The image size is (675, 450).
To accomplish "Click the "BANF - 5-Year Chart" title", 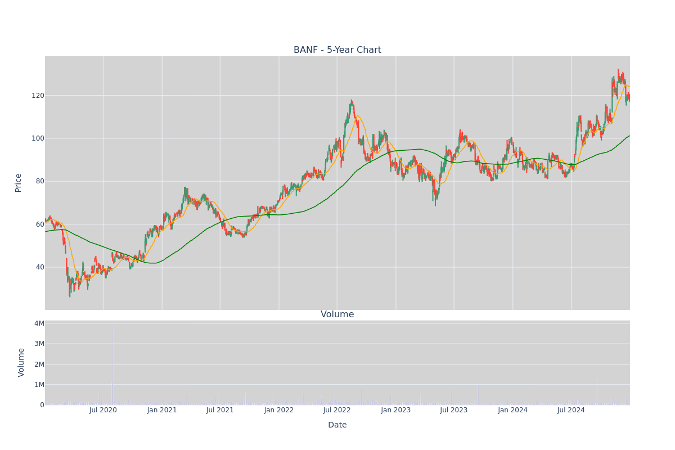I will 337,50.
